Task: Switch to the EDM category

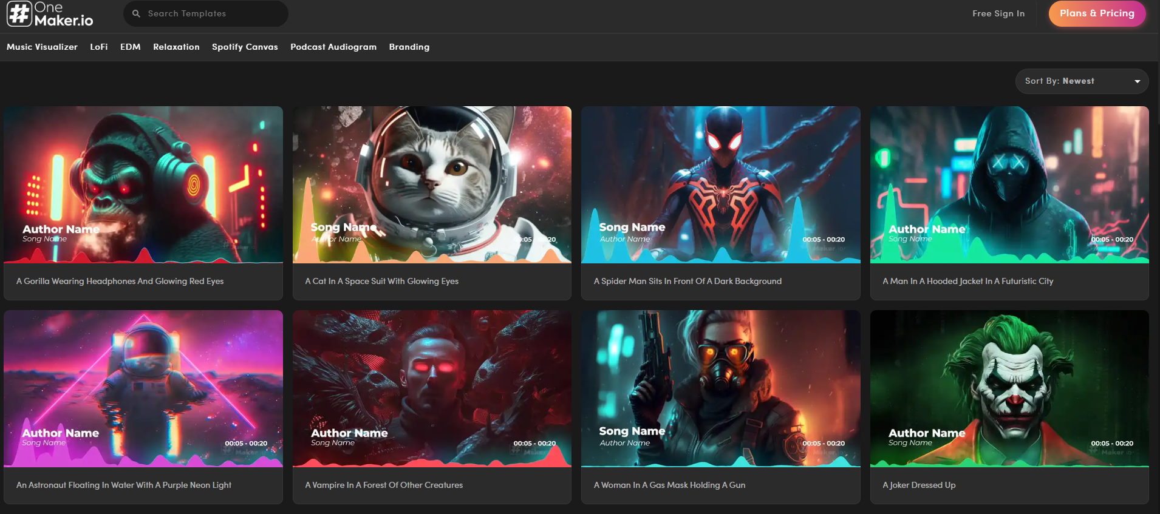Action: pyautogui.click(x=131, y=47)
